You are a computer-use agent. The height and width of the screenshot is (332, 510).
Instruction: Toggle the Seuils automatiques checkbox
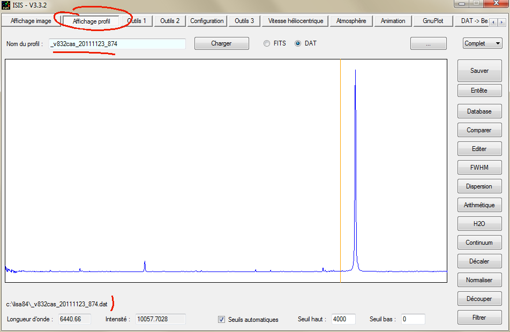pos(222,320)
